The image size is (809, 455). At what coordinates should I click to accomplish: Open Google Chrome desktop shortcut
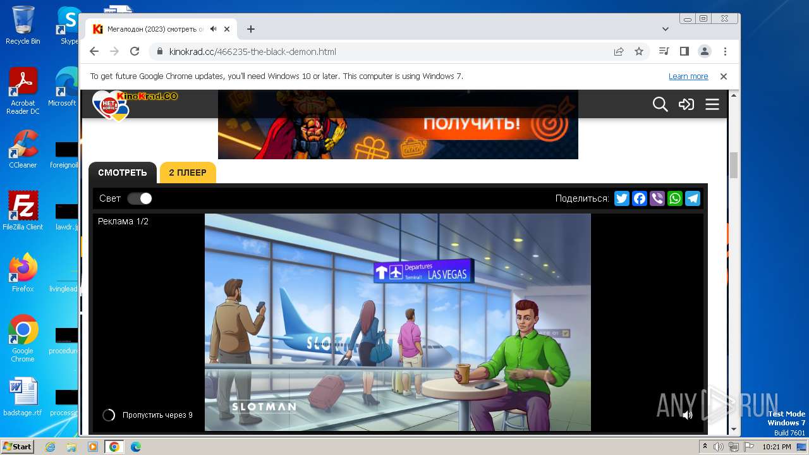[23, 339]
